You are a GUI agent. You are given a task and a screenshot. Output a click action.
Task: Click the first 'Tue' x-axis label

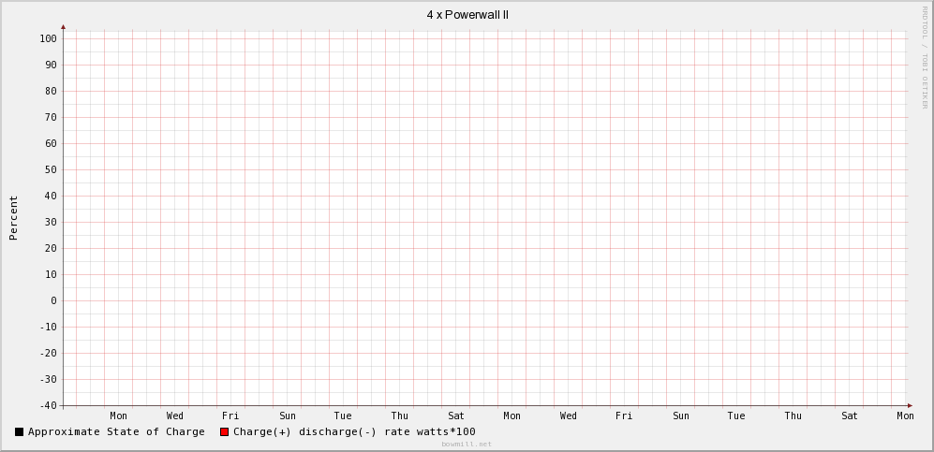pyautogui.click(x=343, y=416)
